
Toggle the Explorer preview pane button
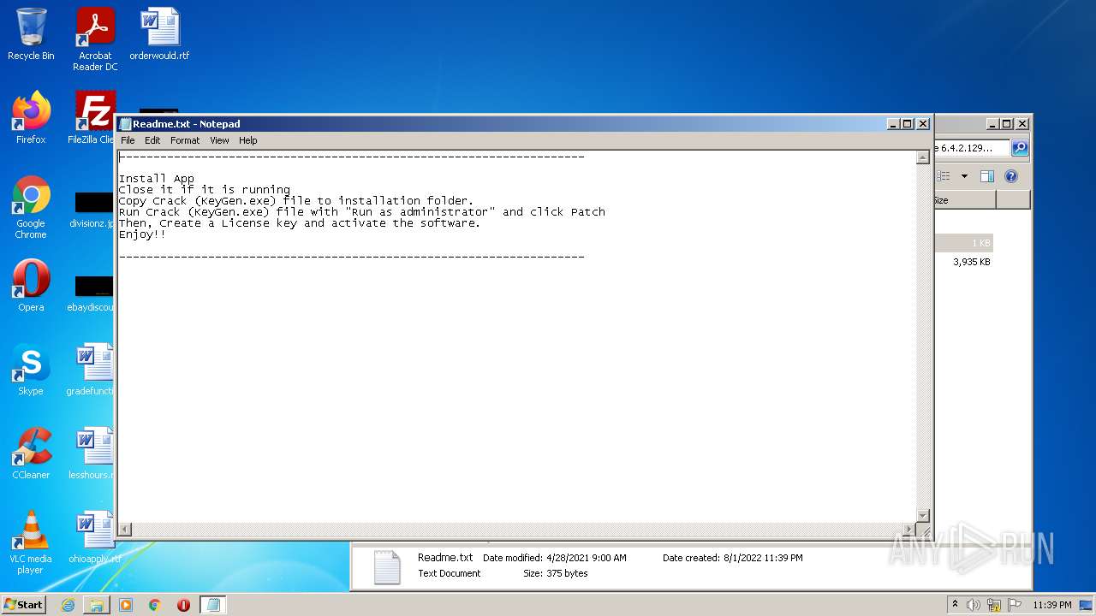986,176
